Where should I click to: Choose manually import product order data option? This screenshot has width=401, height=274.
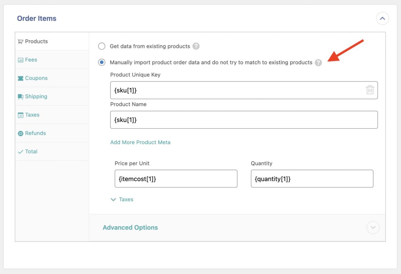(x=101, y=62)
